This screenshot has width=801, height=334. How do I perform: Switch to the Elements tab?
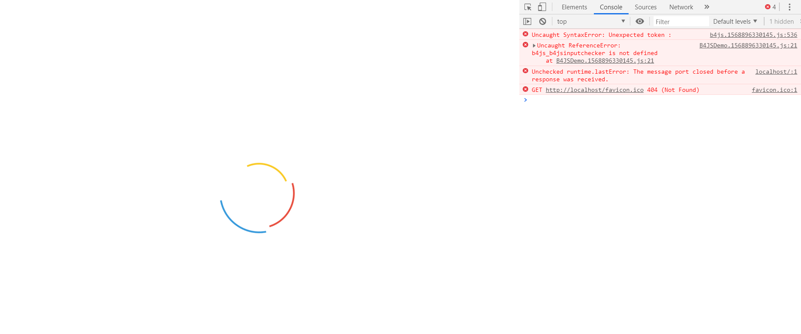coord(574,7)
